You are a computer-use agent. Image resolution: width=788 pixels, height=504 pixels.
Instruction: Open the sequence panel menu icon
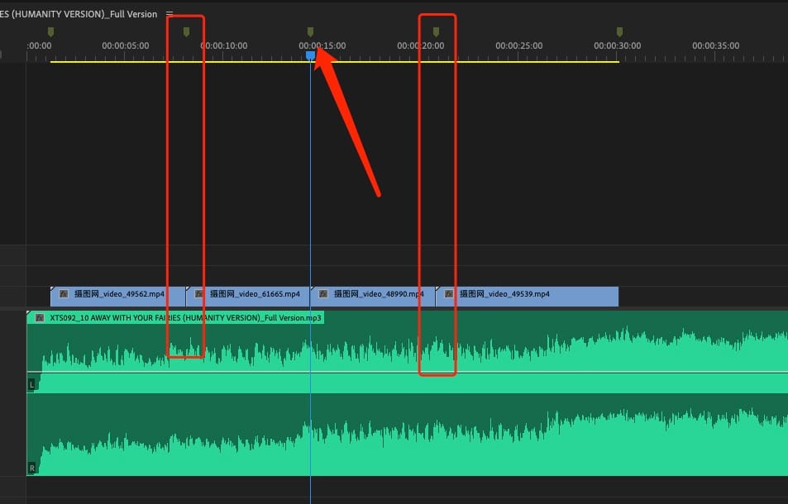coord(170,14)
